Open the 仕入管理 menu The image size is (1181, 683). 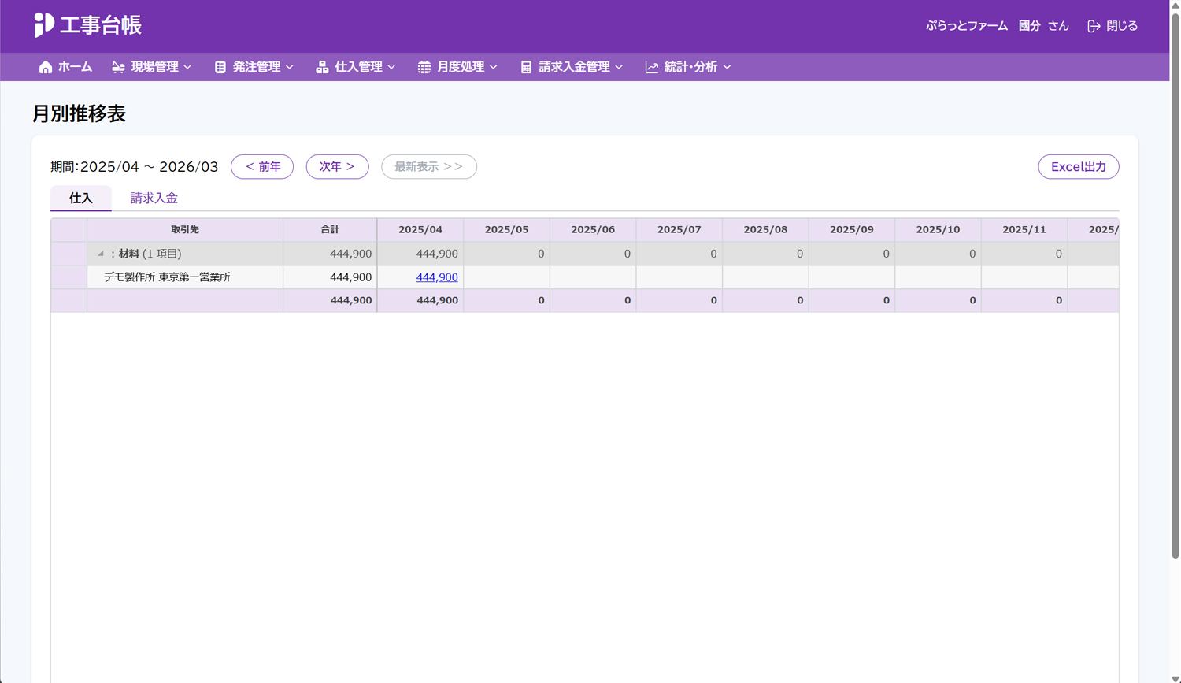(356, 67)
